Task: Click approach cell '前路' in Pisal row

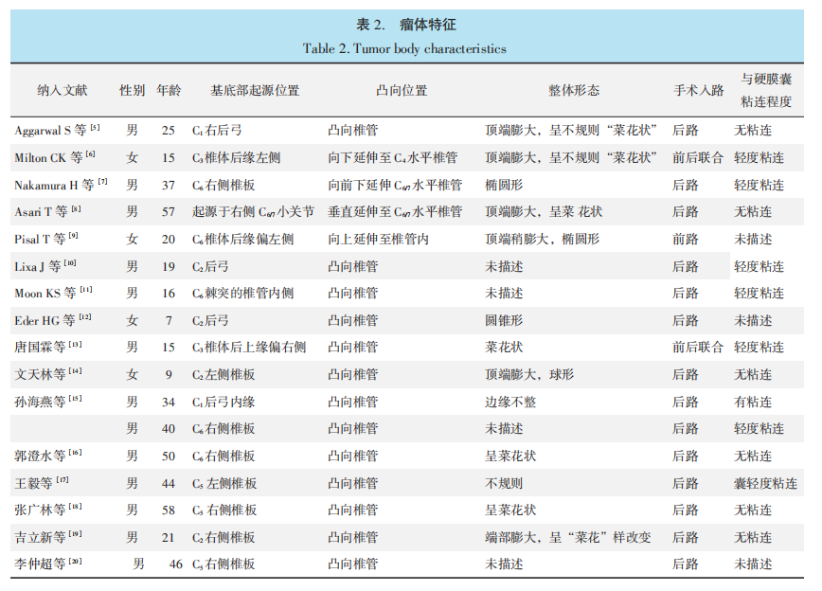Action: pyautogui.click(x=686, y=239)
